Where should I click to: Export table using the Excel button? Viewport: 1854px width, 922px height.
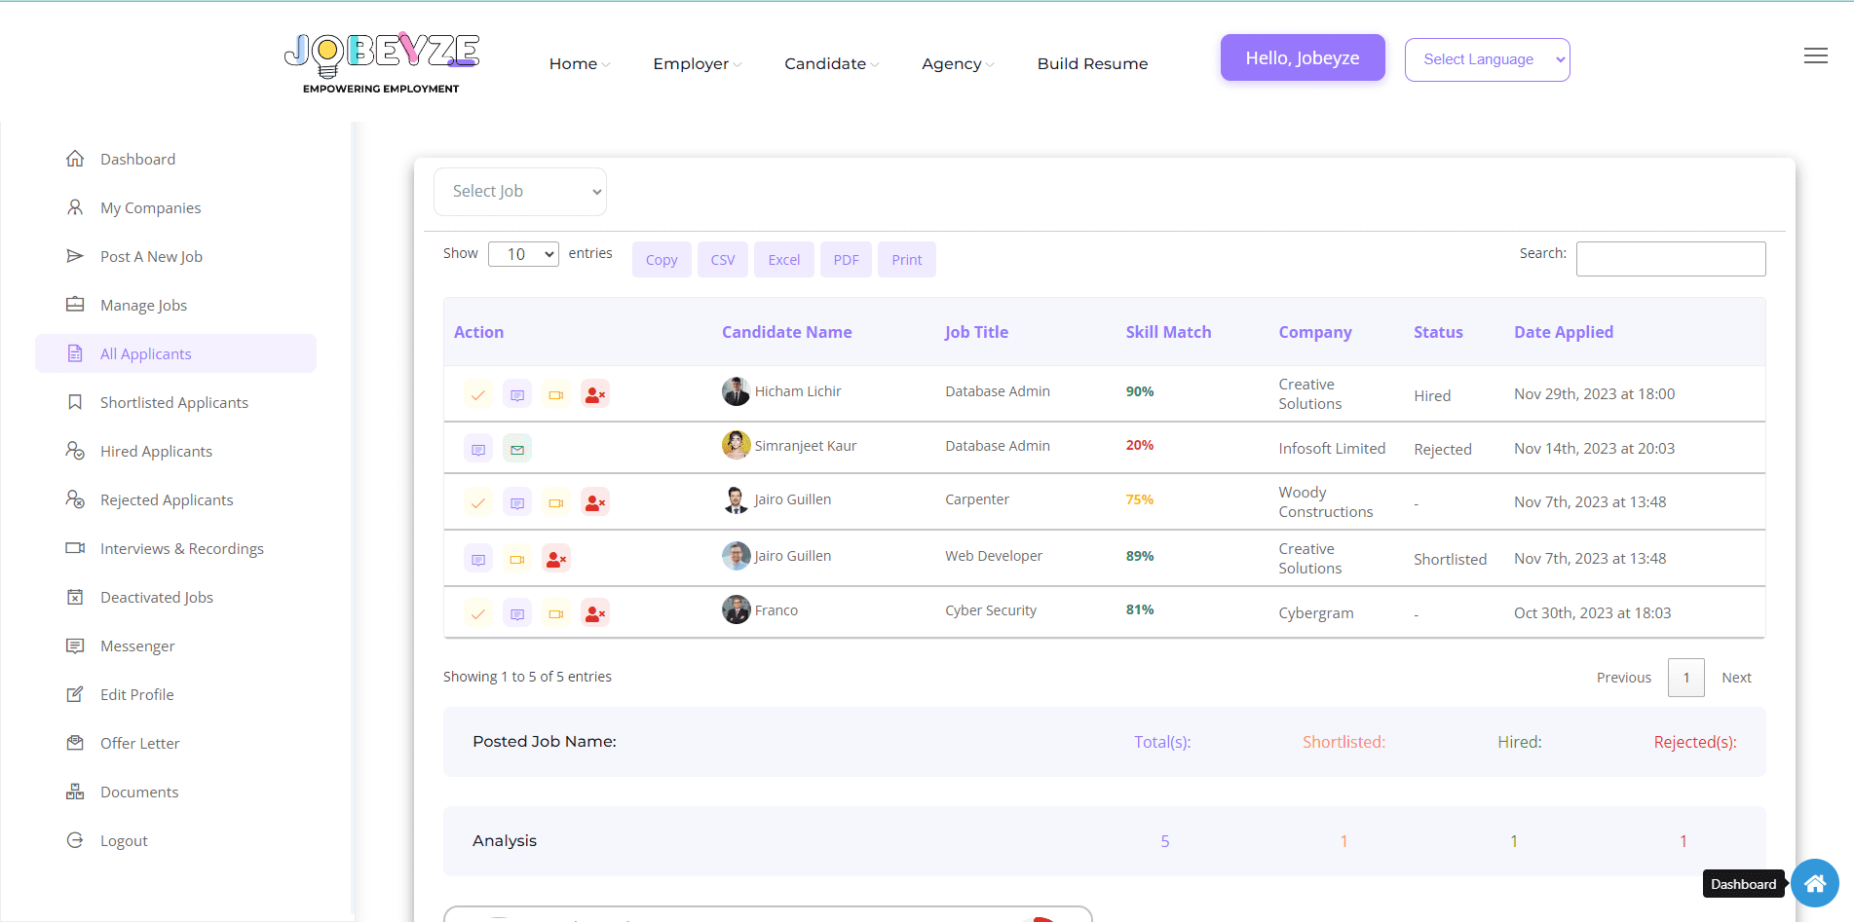point(783,260)
